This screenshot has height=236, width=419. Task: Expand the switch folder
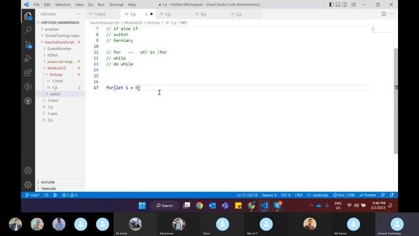click(x=55, y=94)
